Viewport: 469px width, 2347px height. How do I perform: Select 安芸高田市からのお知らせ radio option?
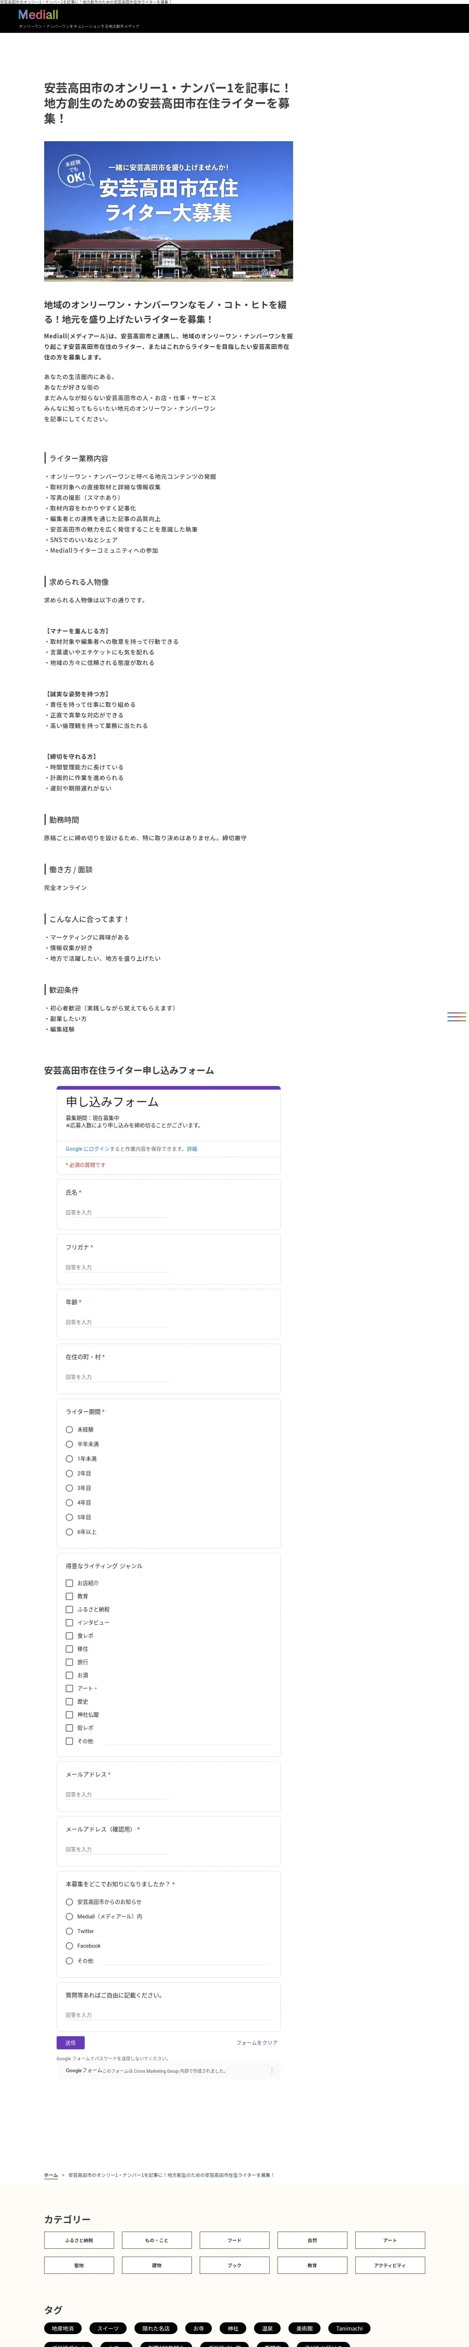(69, 1902)
